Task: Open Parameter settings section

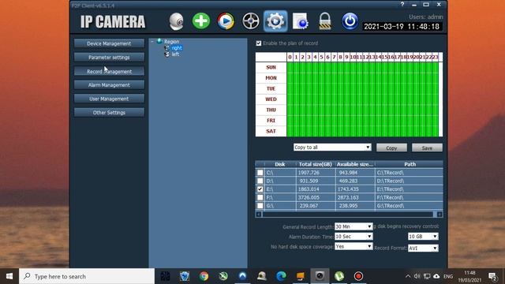Action: [x=109, y=58]
